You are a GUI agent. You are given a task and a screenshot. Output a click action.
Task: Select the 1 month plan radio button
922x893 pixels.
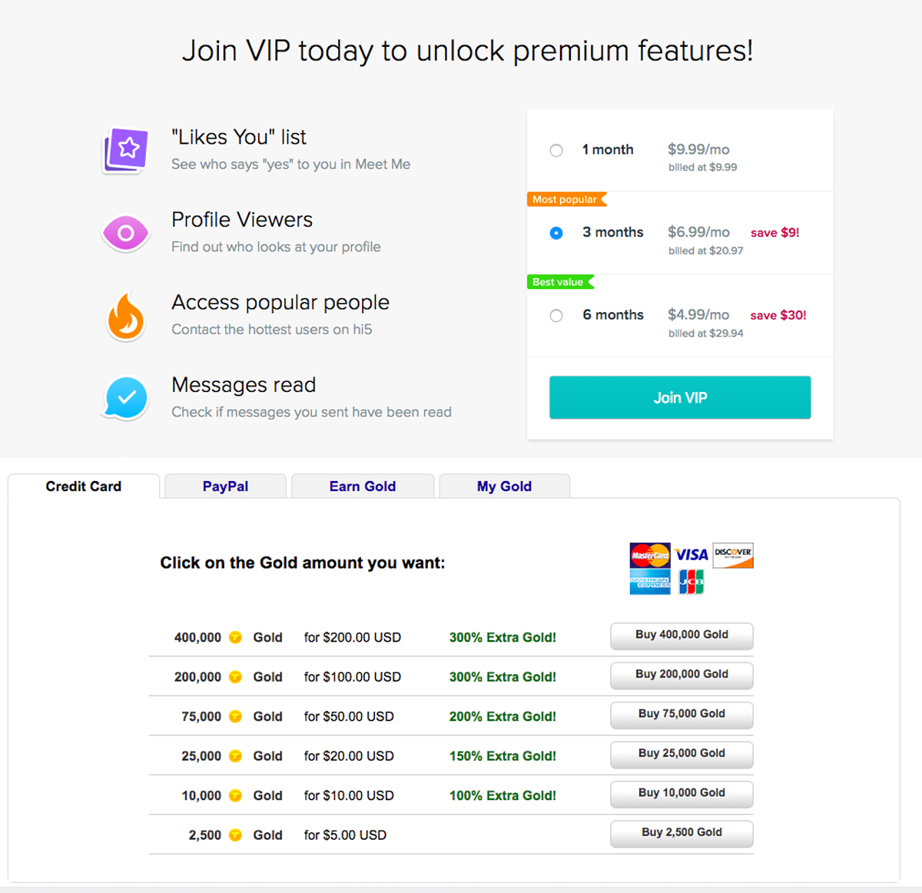tap(556, 151)
